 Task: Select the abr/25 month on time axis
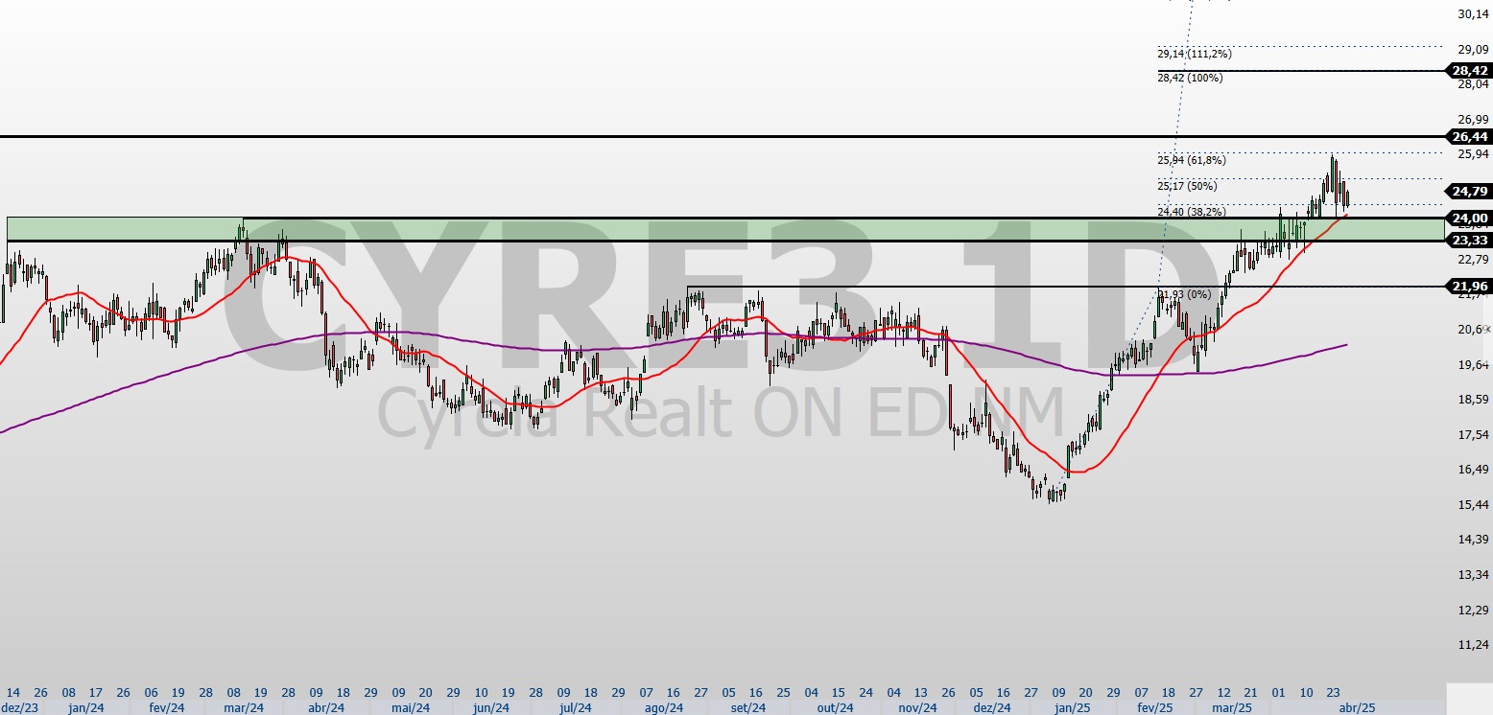click(x=1356, y=707)
